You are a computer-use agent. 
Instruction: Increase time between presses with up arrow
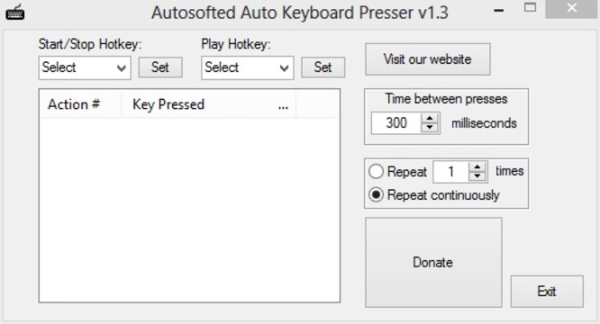click(x=430, y=119)
